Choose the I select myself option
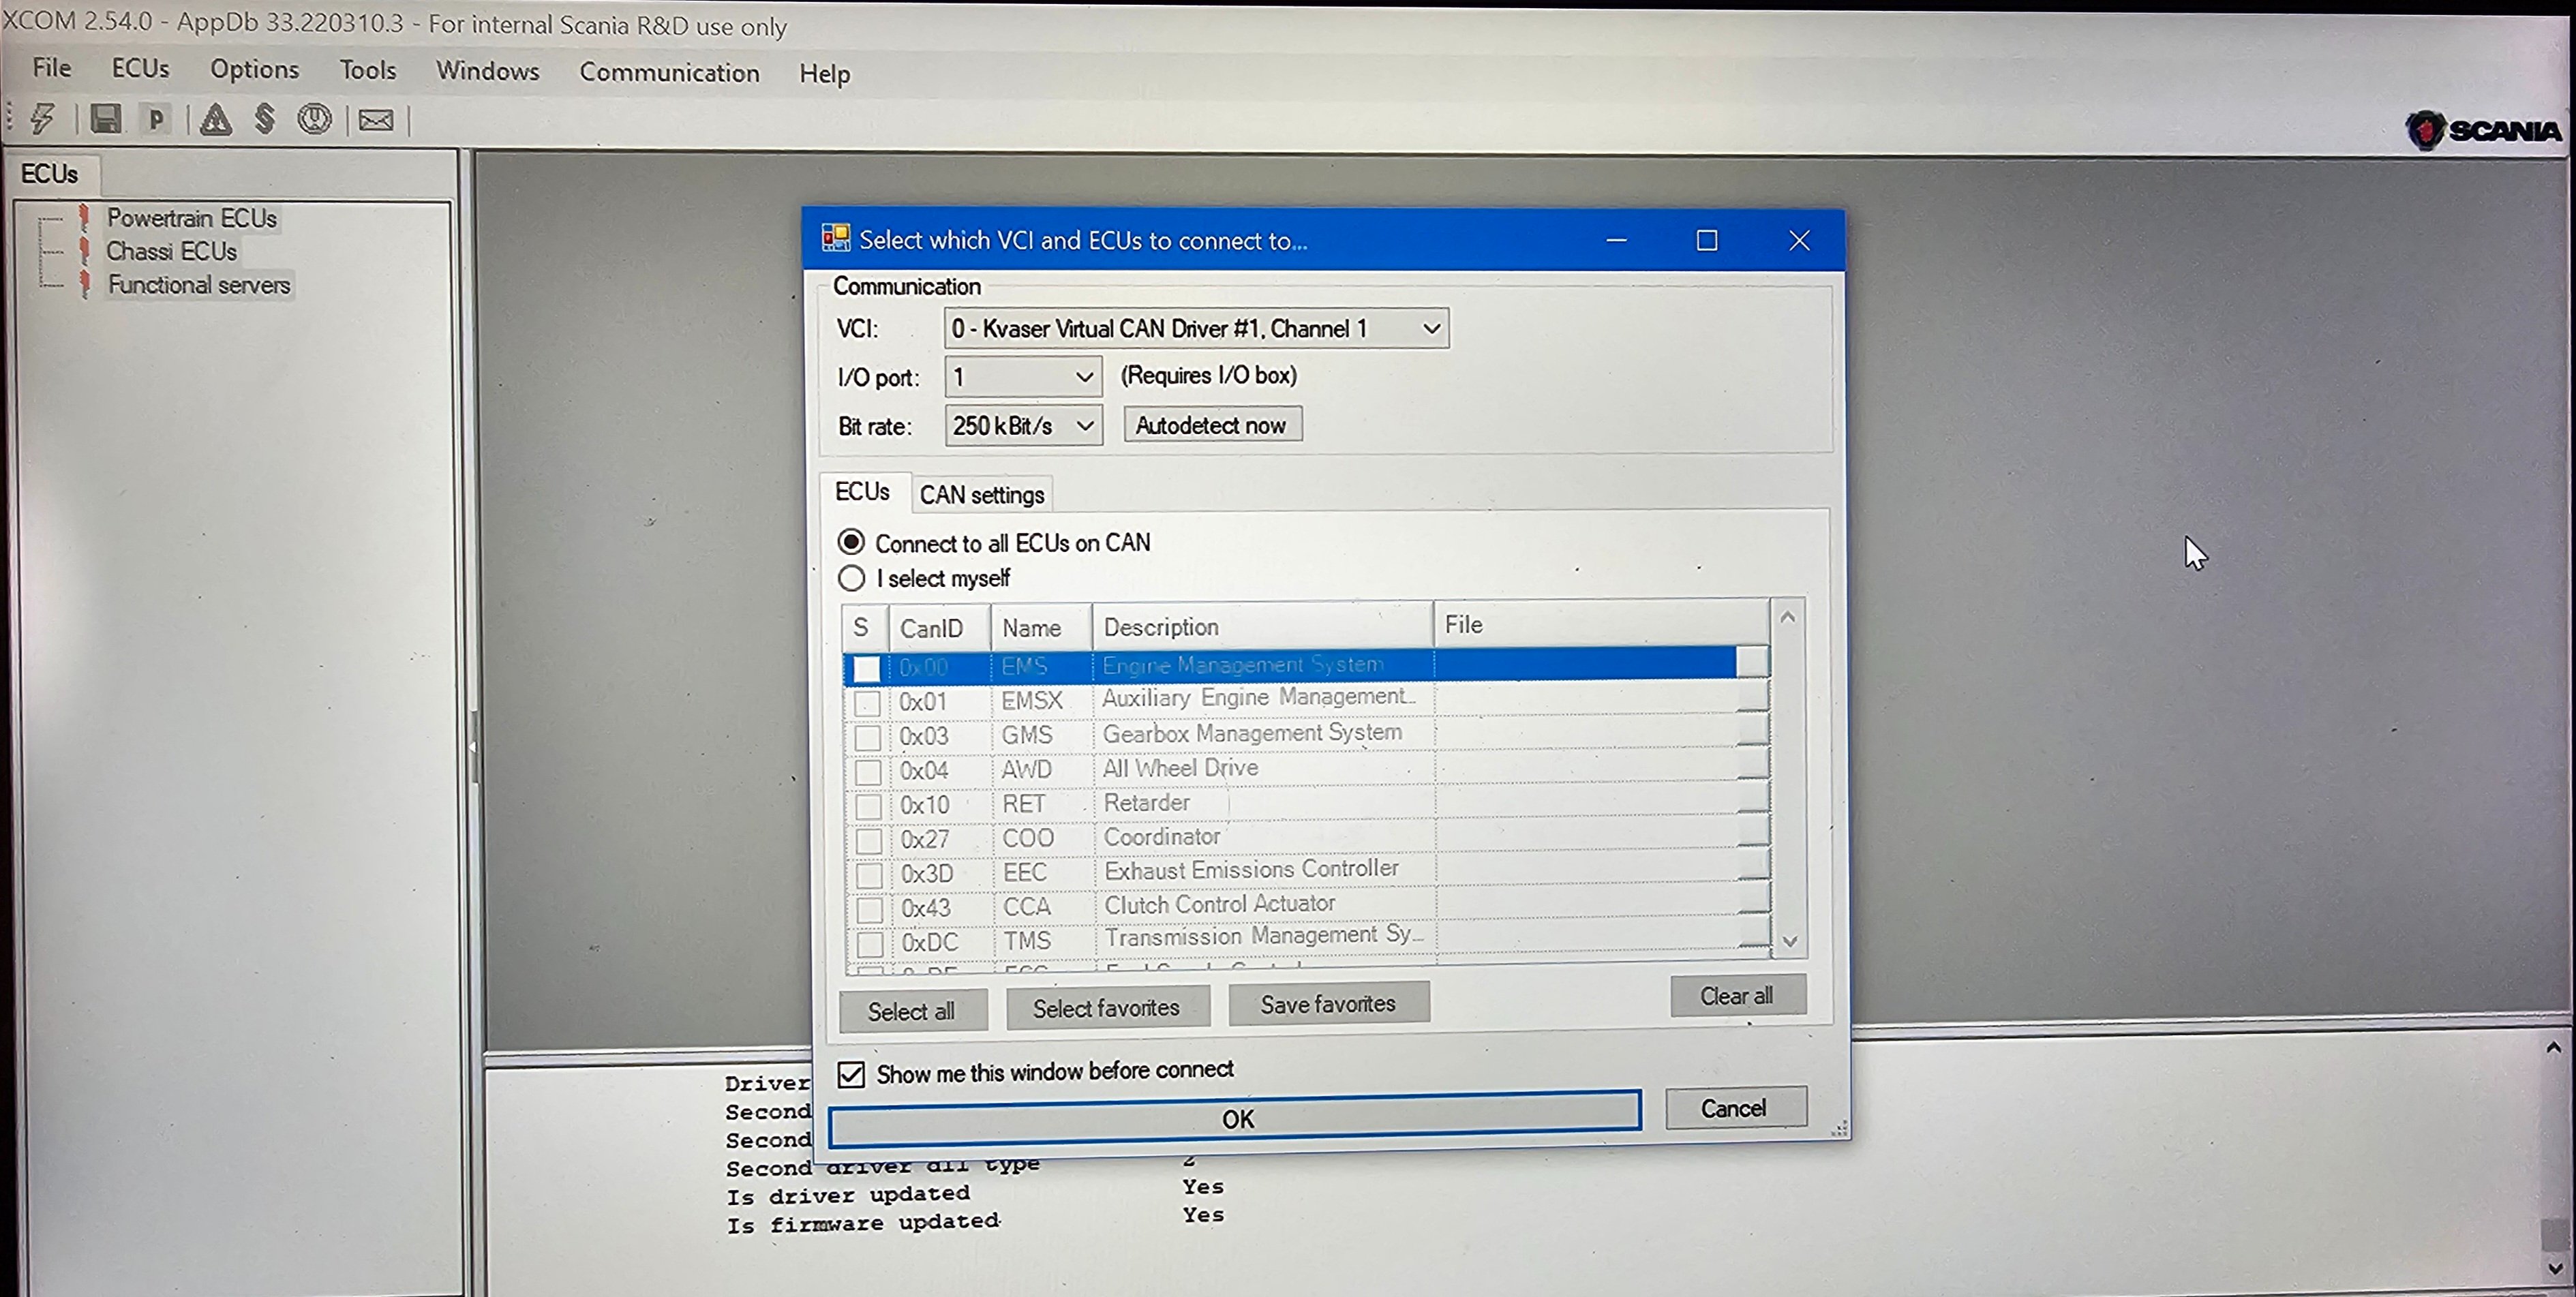 pos(851,578)
